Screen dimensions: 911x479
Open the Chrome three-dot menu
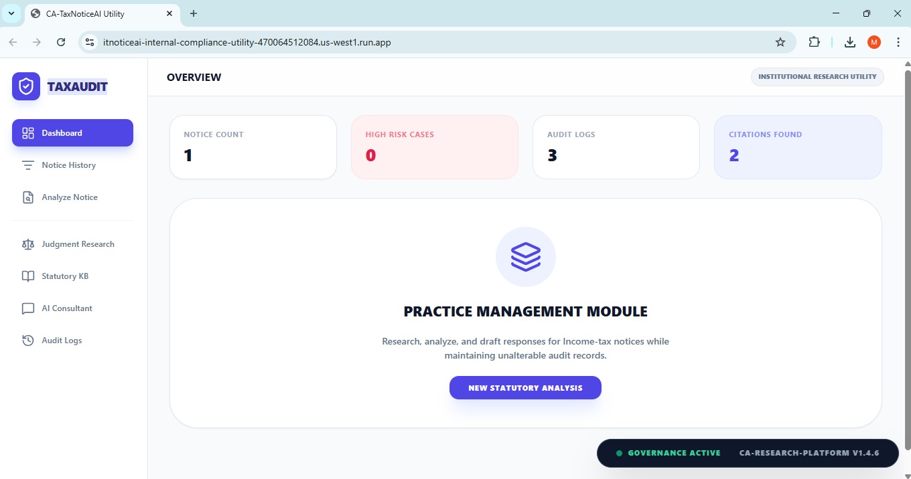point(898,42)
